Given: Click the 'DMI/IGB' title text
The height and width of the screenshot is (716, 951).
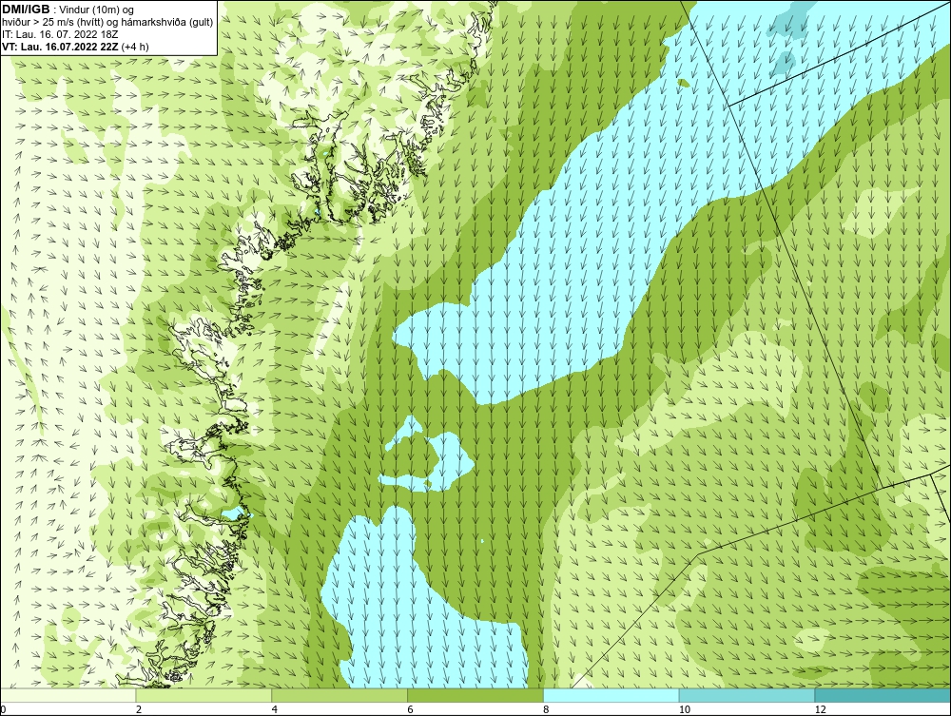Looking at the screenshot, I should coord(26,10).
